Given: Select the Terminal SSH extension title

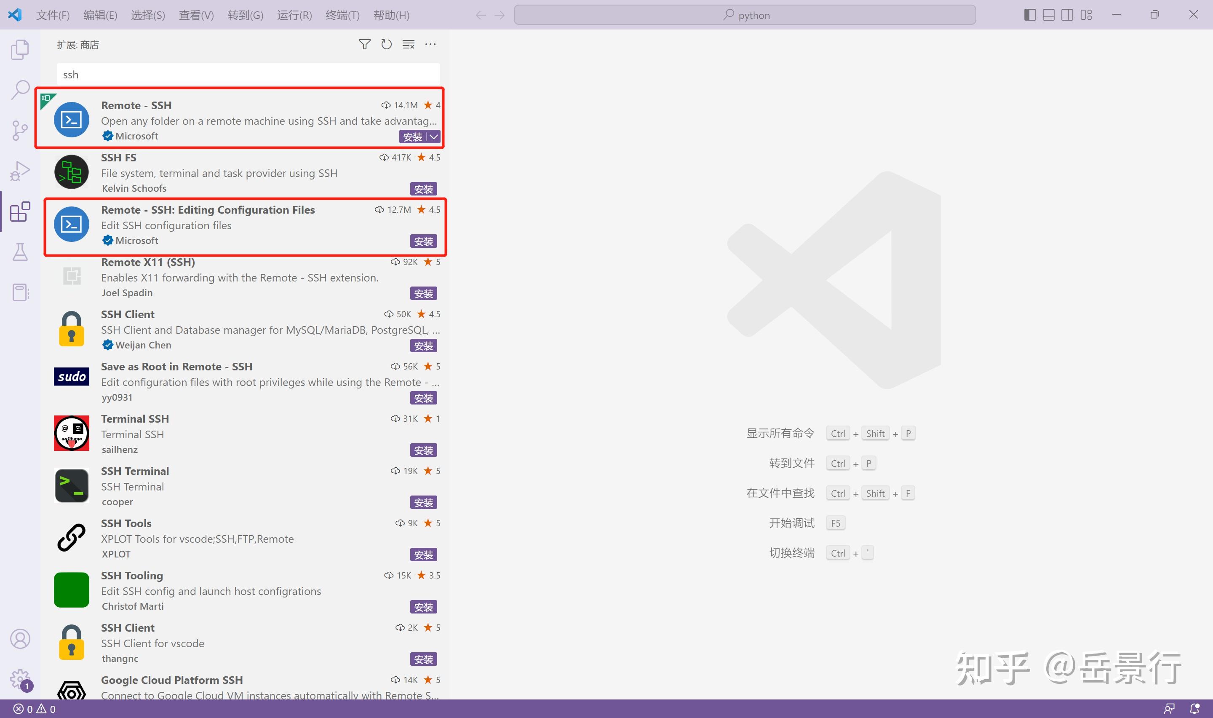Looking at the screenshot, I should click(135, 419).
